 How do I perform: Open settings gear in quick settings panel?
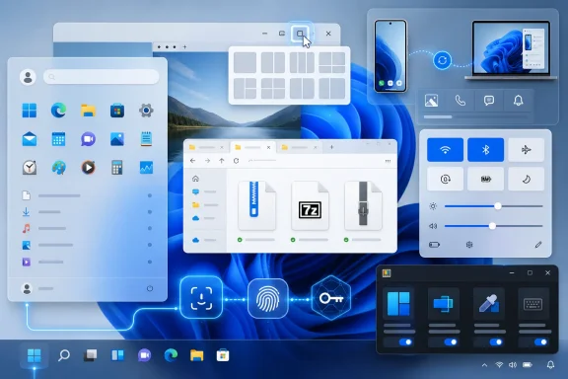469,245
